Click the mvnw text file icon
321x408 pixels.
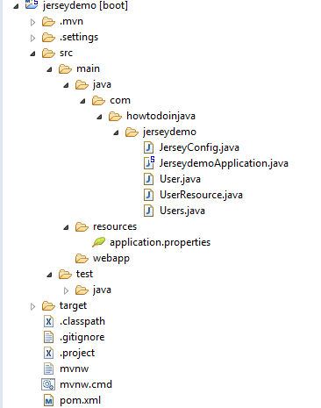coord(48,369)
